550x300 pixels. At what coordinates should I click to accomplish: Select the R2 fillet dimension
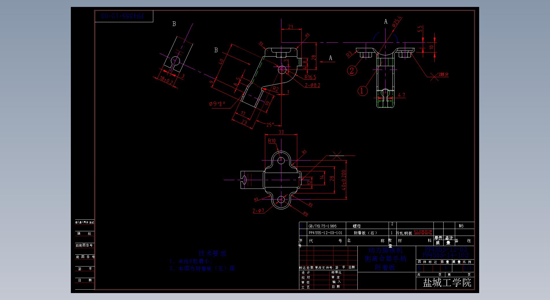pos(276,89)
